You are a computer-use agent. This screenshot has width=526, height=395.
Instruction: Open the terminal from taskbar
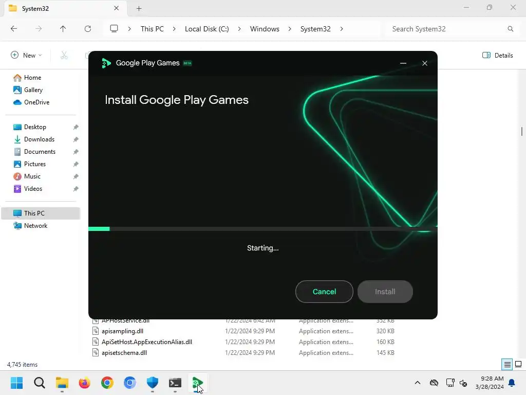pyautogui.click(x=175, y=383)
